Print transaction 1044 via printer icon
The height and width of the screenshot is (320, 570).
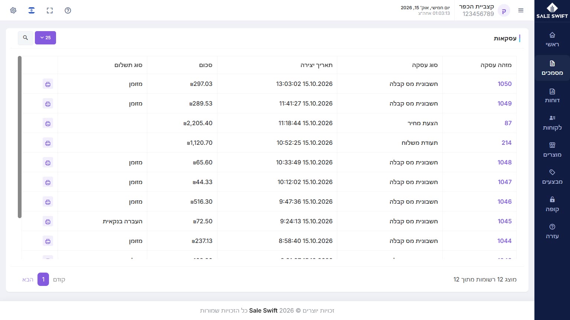[48, 241]
